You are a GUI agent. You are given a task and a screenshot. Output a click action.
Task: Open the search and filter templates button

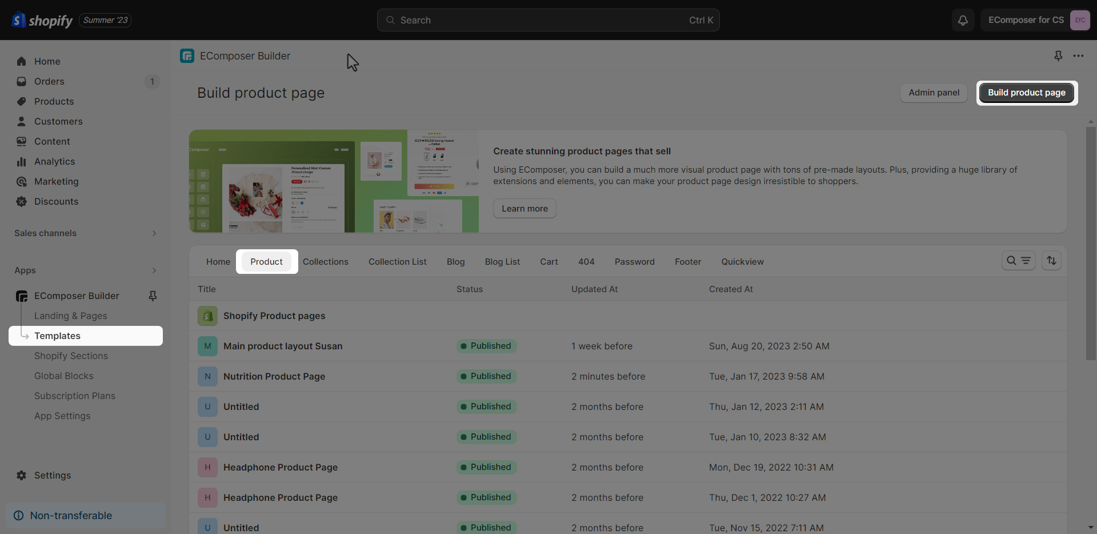click(x=1019, y=261)
